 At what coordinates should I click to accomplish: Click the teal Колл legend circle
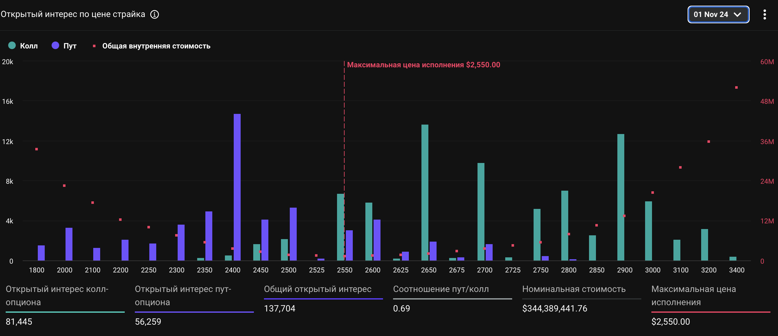pos(12,46)
